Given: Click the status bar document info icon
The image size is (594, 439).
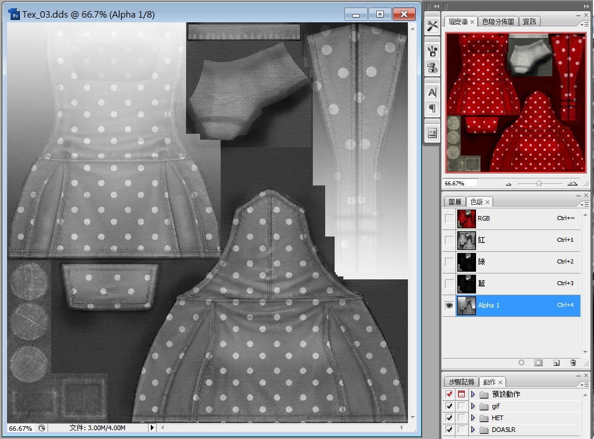Looking at the screenshot, I should tap(42, 428).
